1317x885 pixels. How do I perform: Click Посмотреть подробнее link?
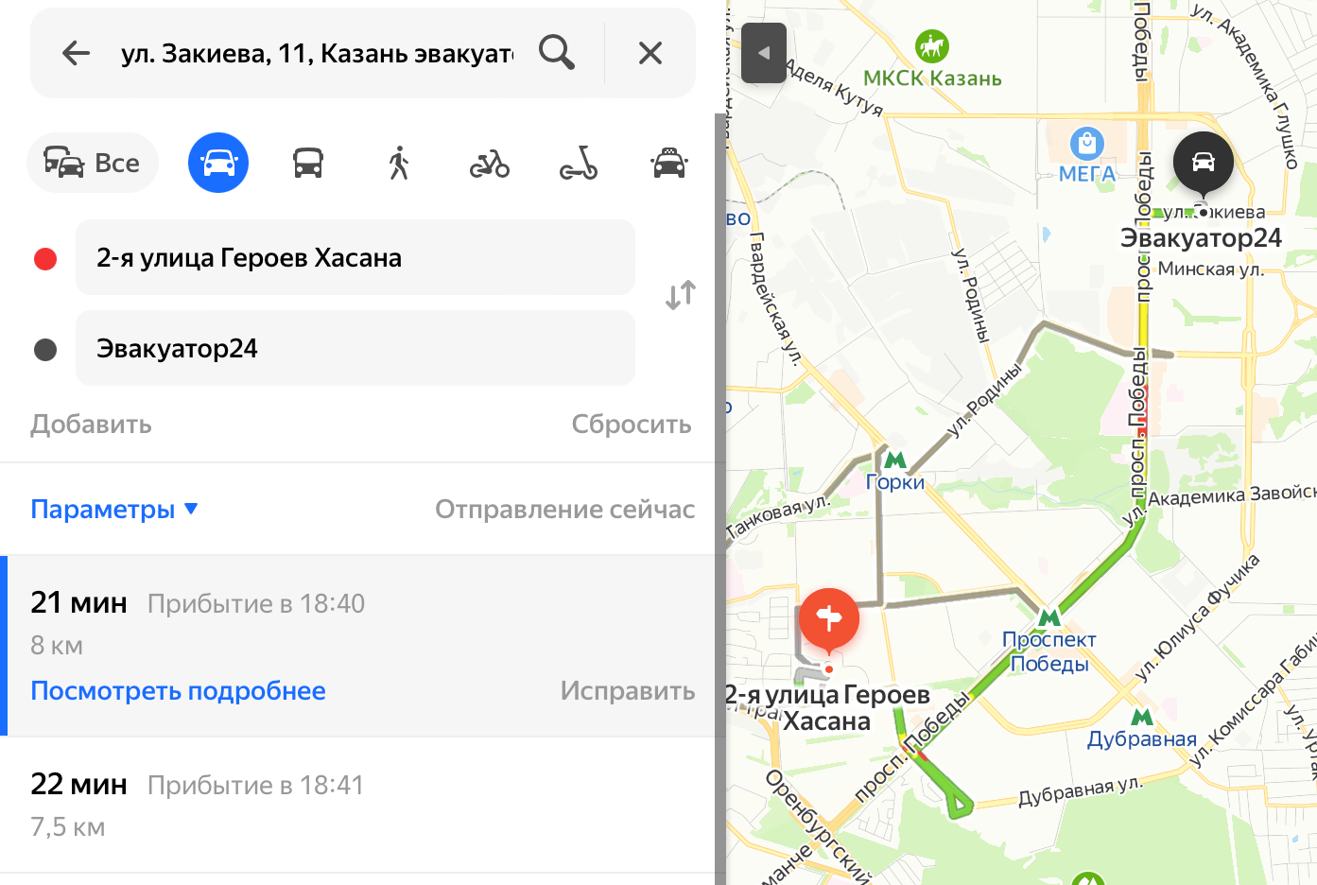click(178, 690)
